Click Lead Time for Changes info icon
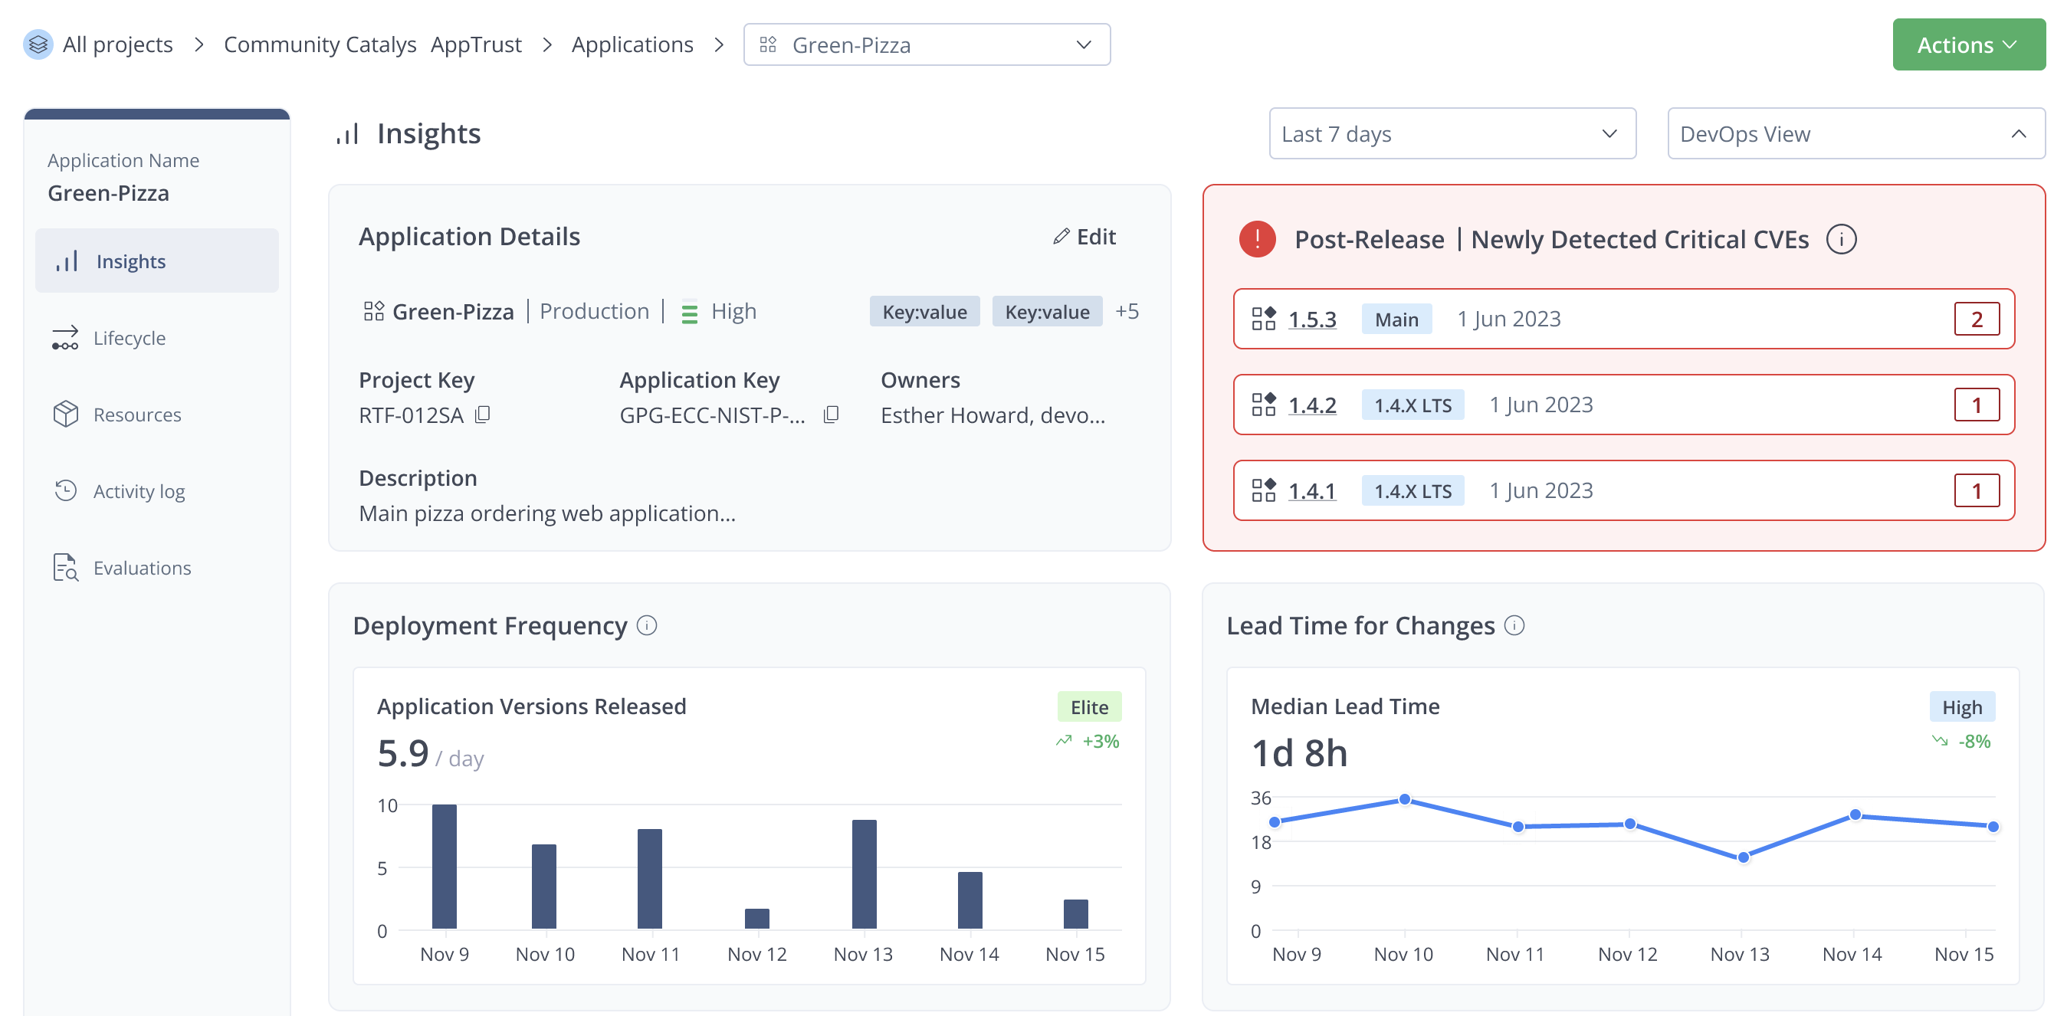 click(1514, 625)
